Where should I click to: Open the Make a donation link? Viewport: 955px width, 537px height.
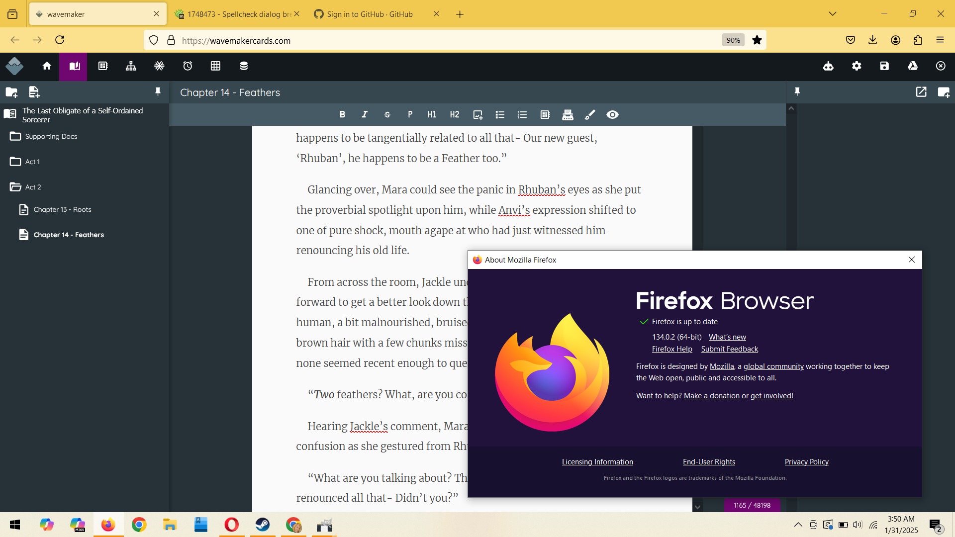coord(712,396)
